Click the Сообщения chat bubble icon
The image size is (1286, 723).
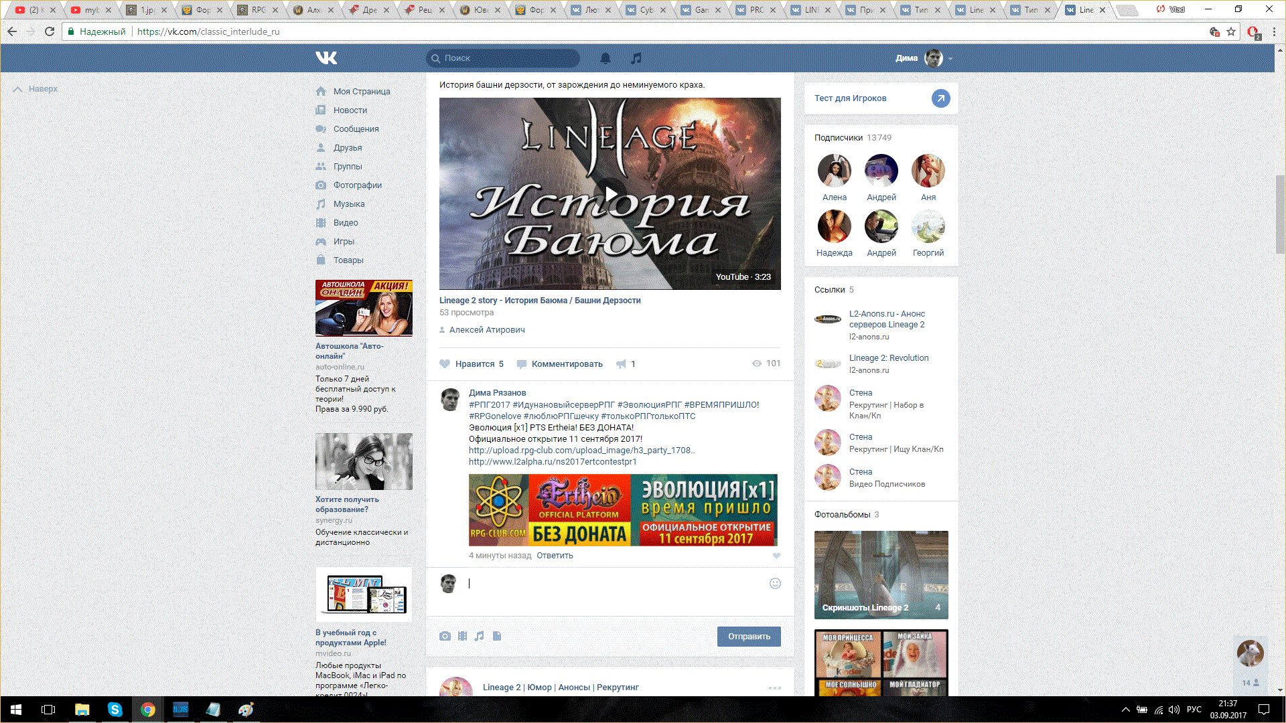pos(321,129)
